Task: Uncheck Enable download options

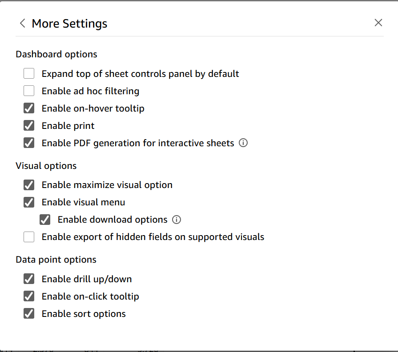Action: (x=45, y=220)
